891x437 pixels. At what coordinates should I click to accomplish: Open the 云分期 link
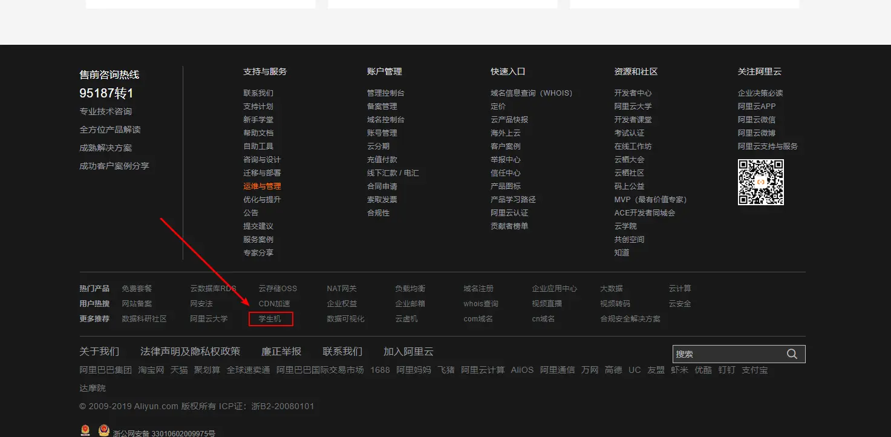pyautogui.click(x=379, y=146)
